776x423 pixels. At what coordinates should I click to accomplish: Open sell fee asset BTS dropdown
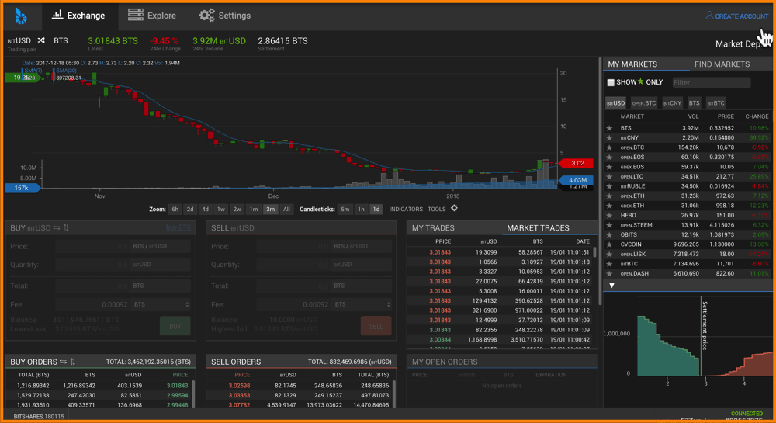pos(362,304)
